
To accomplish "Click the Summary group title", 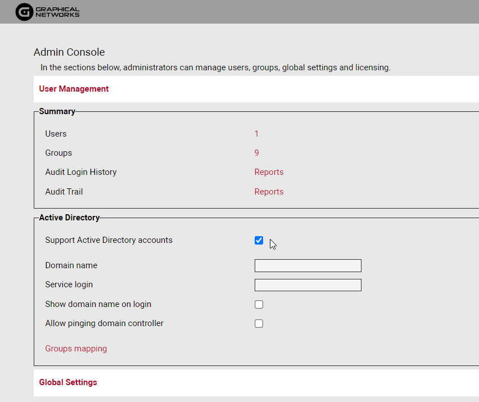I will pyautogui.click(x=57, y=111).
